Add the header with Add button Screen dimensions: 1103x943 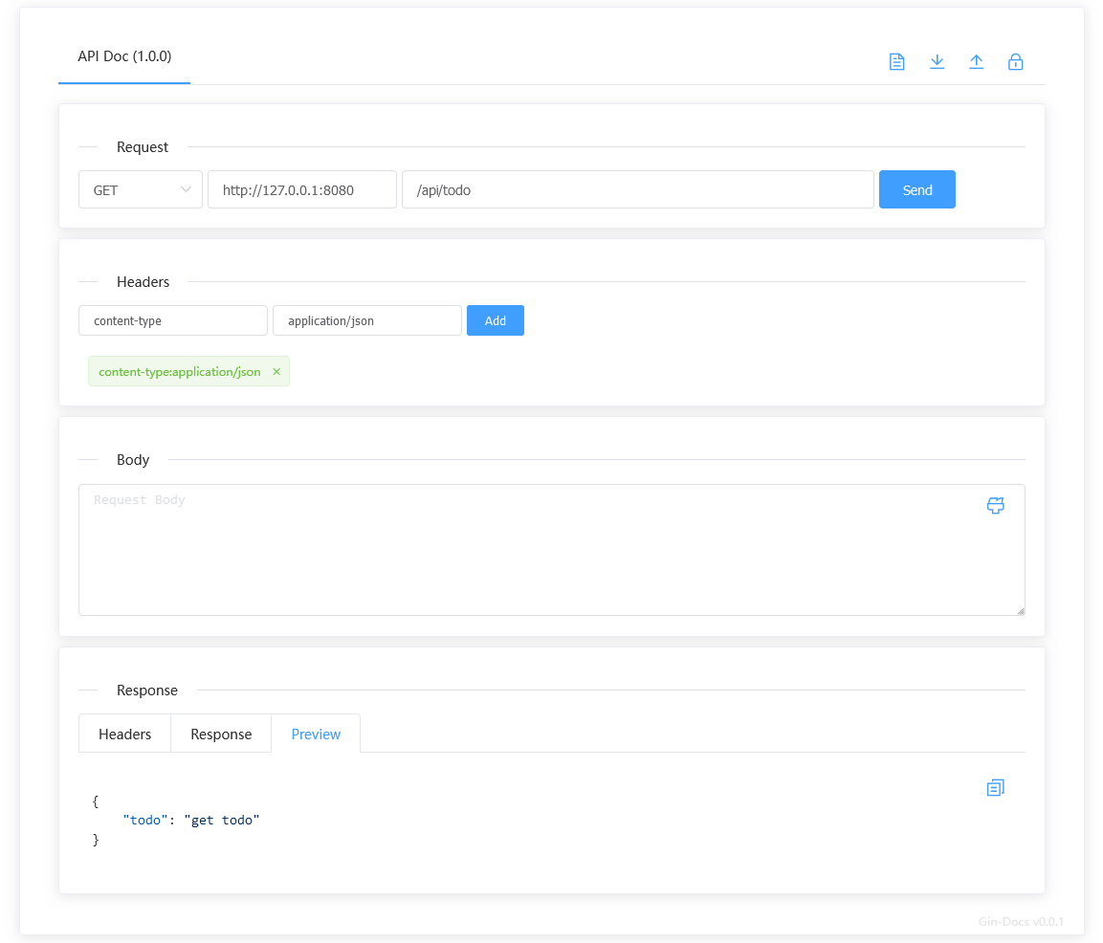496,320
